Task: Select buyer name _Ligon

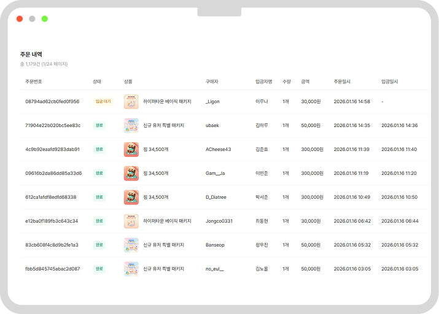Action: click(212, 101)
